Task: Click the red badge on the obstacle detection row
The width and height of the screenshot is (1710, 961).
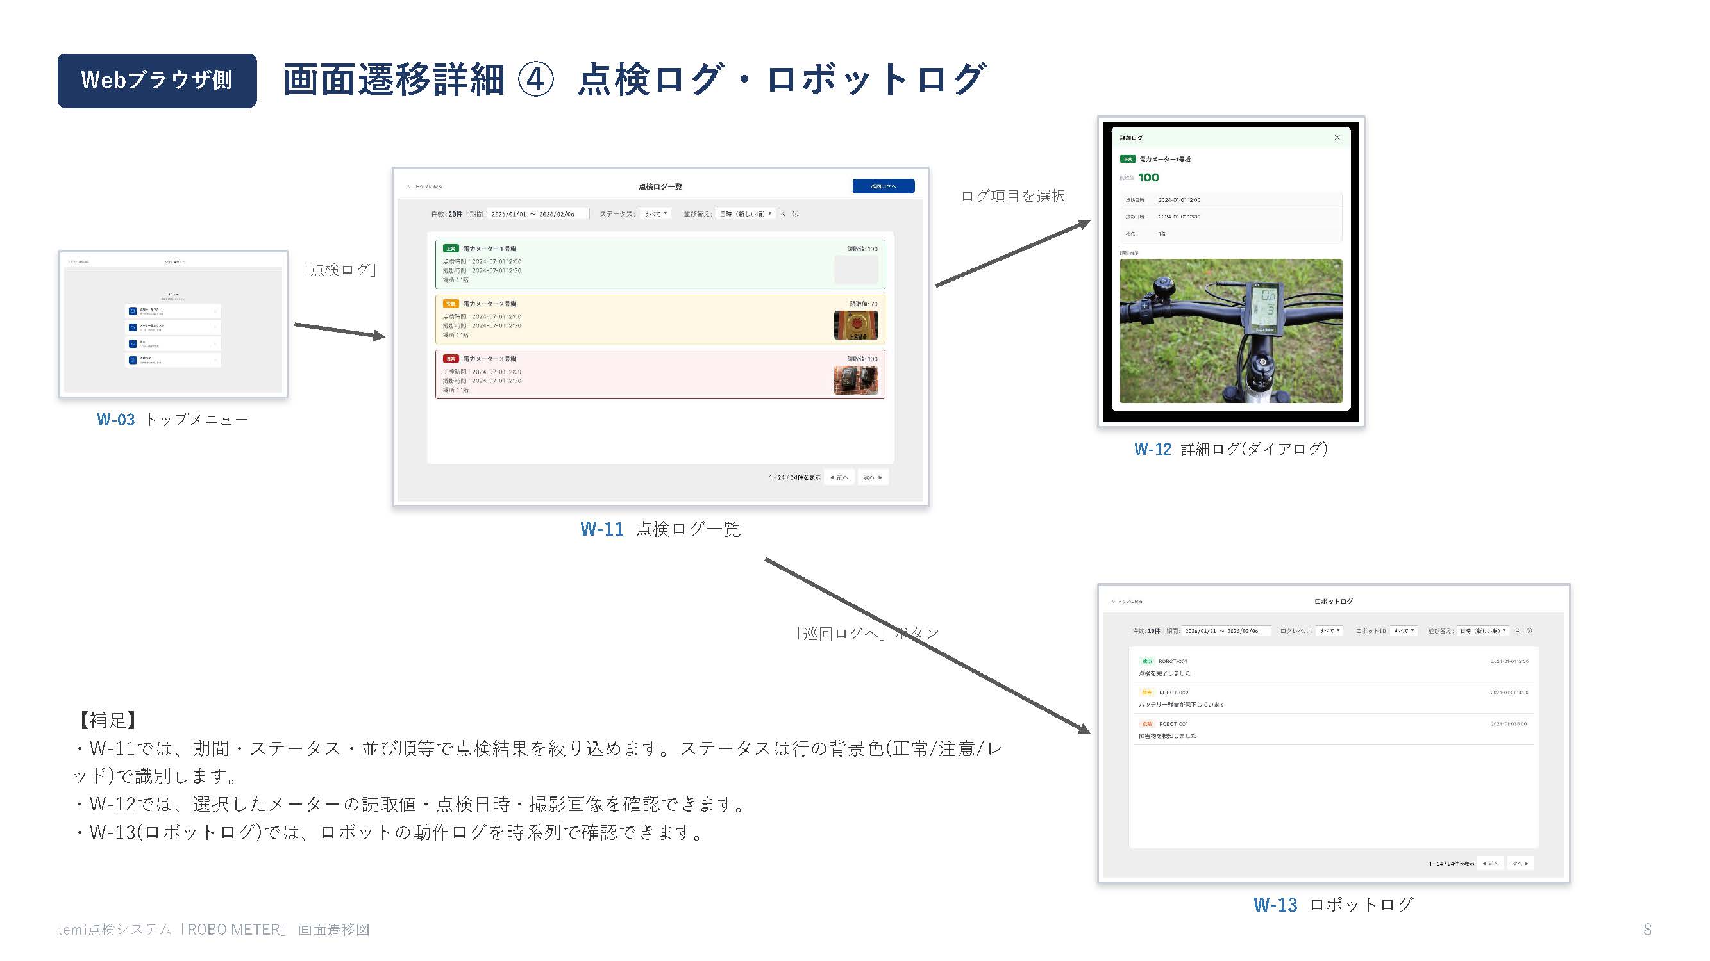Action: (1146, 723)
